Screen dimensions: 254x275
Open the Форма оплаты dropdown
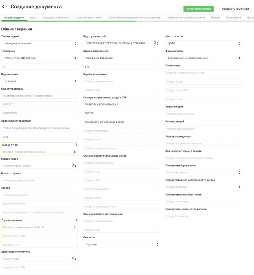point(203,58)
